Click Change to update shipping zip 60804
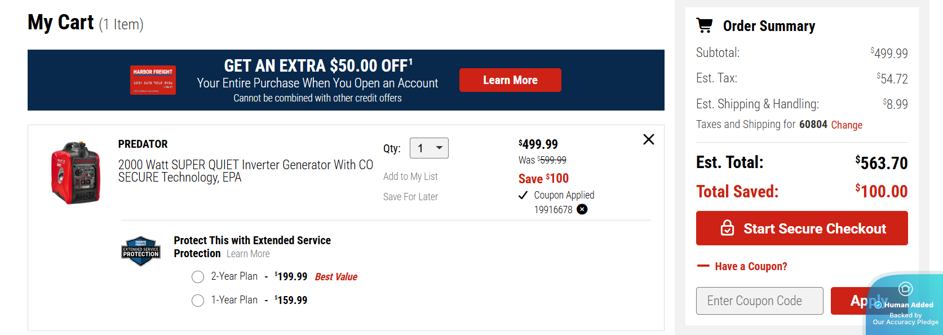Screen dimensions: 943x335 (x=847, y=124)
